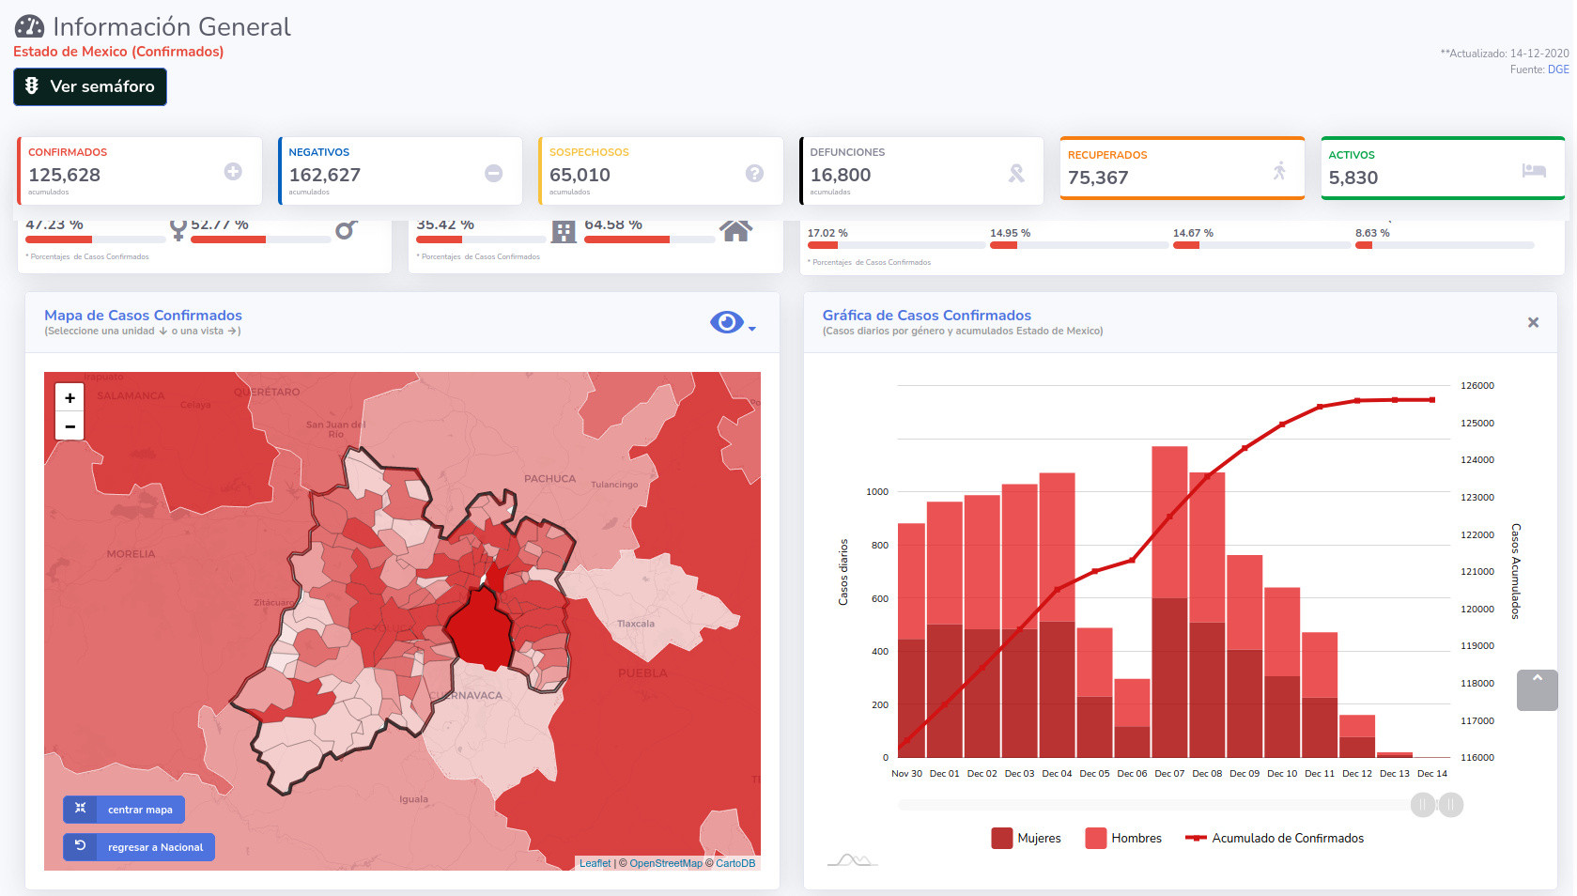This screenshot has width=1577, height=896.
Task: Click the Dec 14 data point on cumulative line
Action: [1432, 400]
